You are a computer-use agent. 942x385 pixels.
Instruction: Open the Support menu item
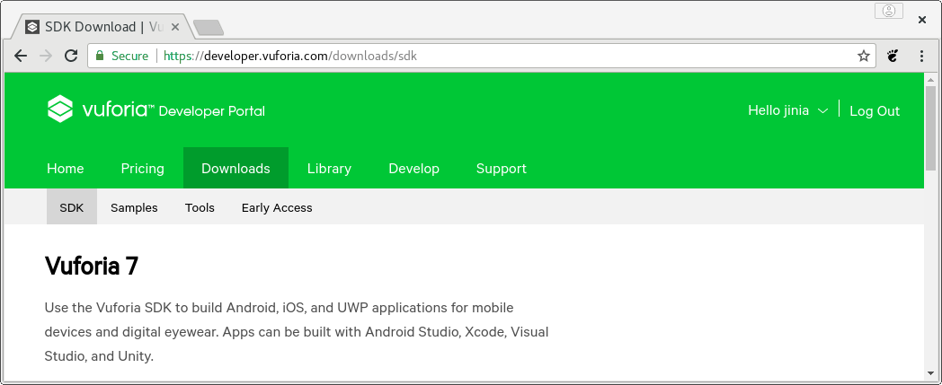pyautogui.click(x=501, y=169)
